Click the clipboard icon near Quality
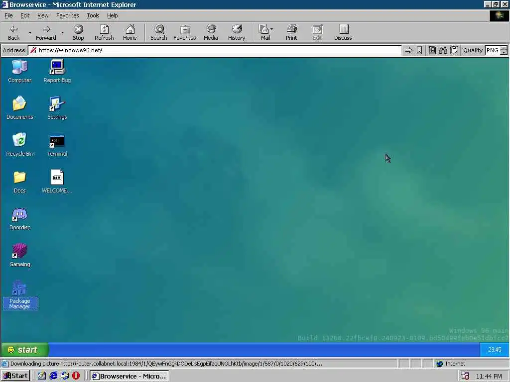Screen dimensions: 510x382 (x=454, y=50)
